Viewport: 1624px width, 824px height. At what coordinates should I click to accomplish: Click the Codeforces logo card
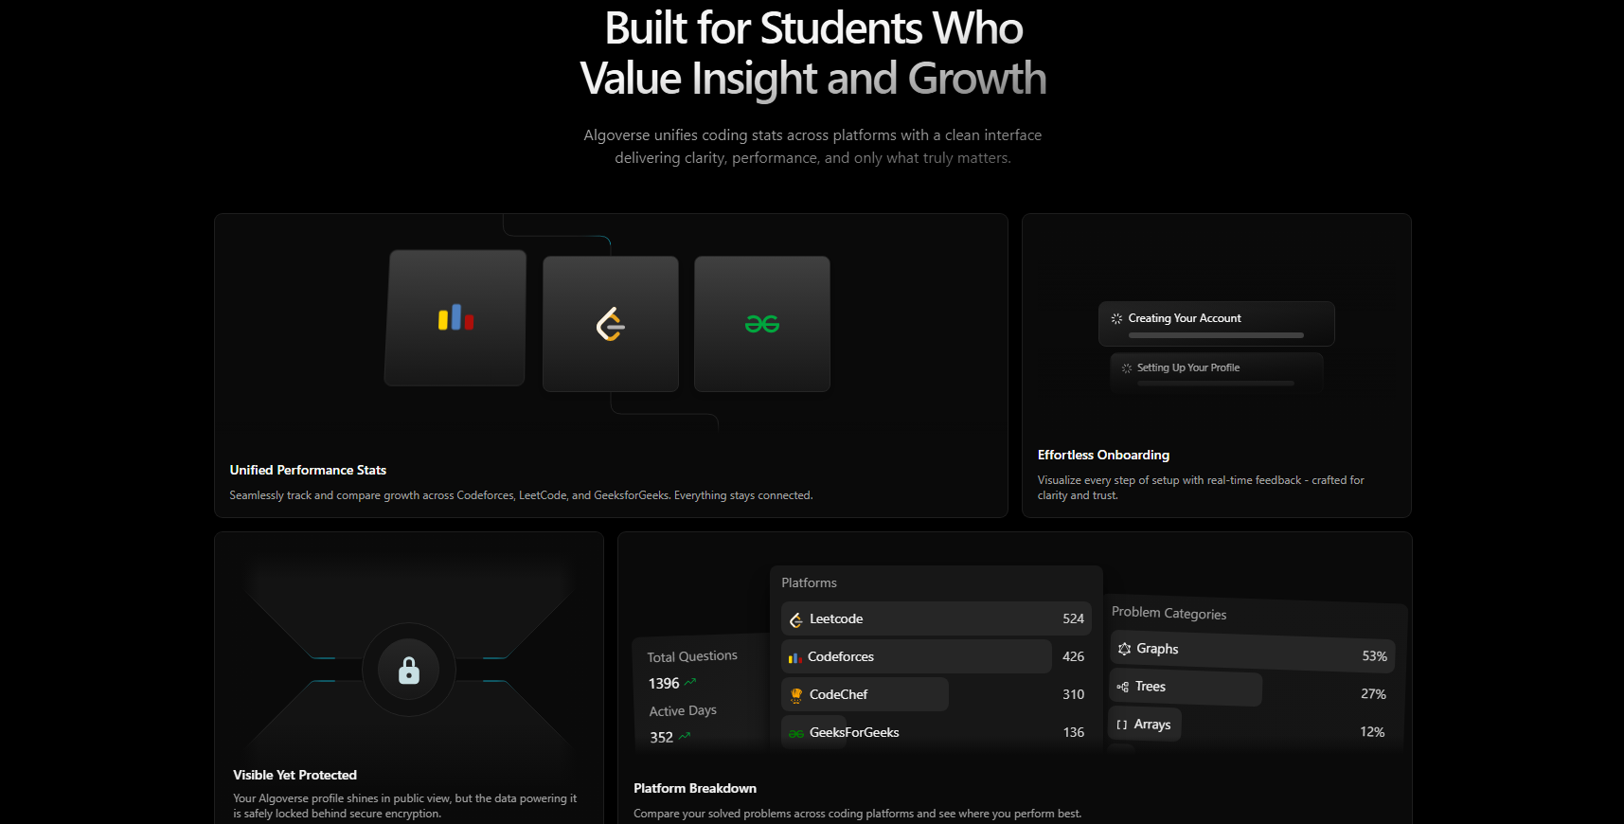(x=455, y=318)
